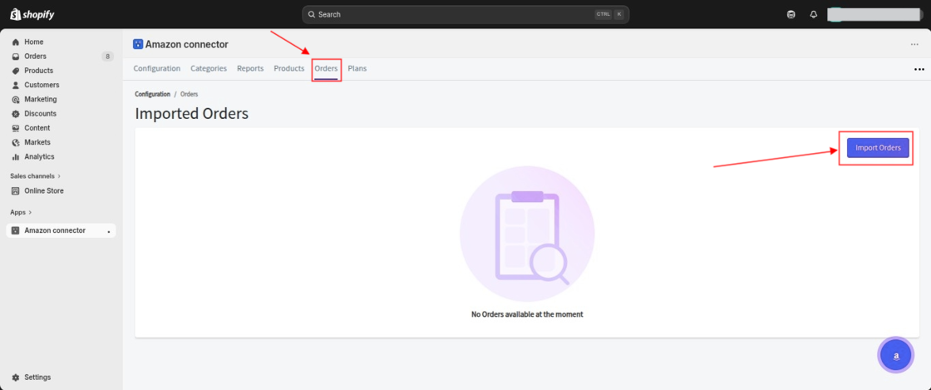Image resolution: width=931 pixels, height=390 pixels.
Task: Click into the Search field
Action: click(x=465, y=14)
